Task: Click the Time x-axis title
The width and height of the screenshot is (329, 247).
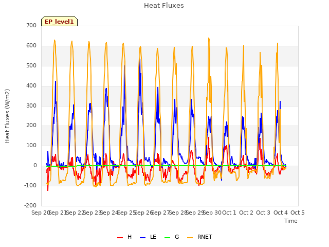Action: coord(291,221)
